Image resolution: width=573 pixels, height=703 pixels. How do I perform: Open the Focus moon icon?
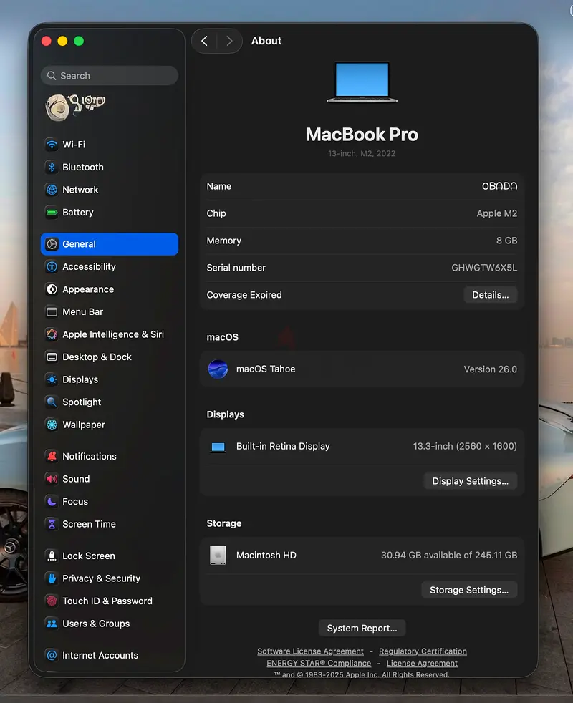click(x=52, y=501)
